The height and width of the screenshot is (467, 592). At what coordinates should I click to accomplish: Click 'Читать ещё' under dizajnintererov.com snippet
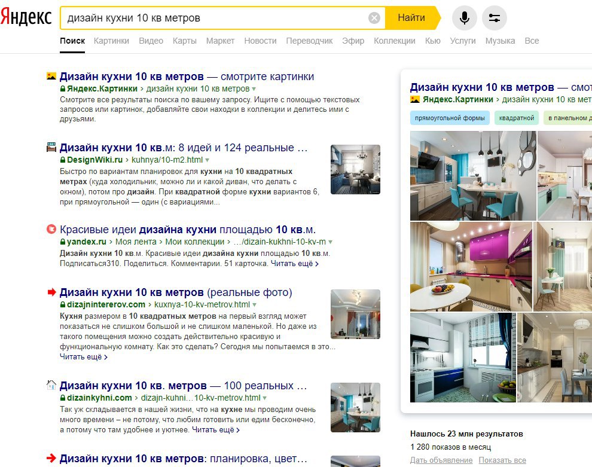(84, 357)
